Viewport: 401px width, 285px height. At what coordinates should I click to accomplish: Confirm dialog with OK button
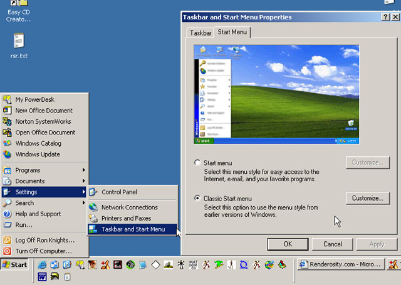tap(288, 244)
